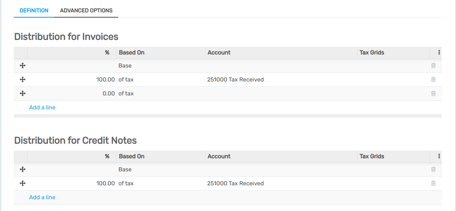456x211 pixels.
Task: Edit the 251000 Tax Received account under Invoices
Action: pyautogui.click(x=235, y=80)
